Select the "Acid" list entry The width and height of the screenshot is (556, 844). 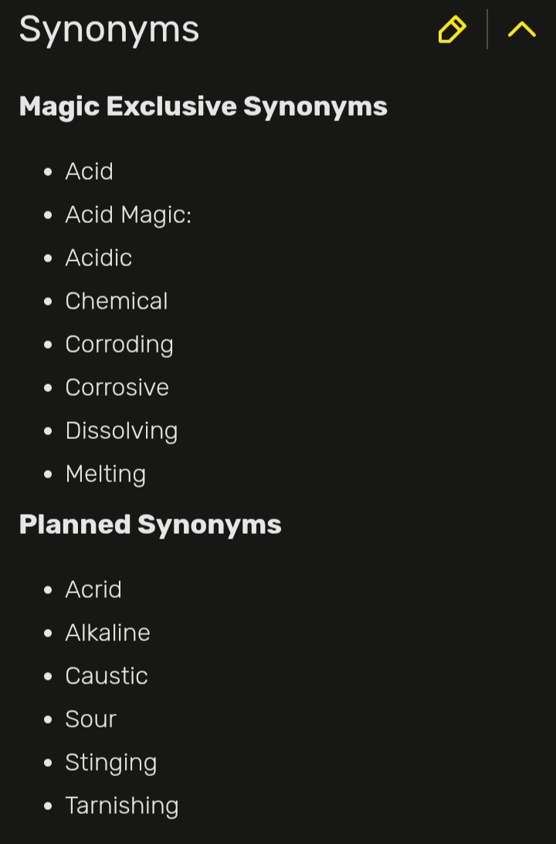click(x=89, y=171)
